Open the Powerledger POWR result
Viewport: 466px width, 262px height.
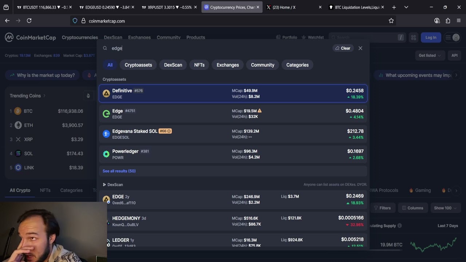[x=233, y=154]
